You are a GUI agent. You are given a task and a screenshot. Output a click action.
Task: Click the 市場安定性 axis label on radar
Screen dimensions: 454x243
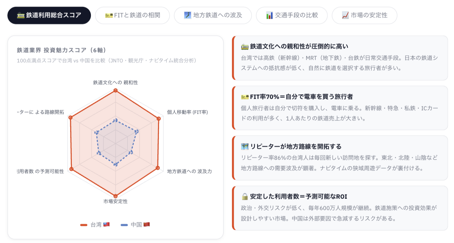coord(115,201)
